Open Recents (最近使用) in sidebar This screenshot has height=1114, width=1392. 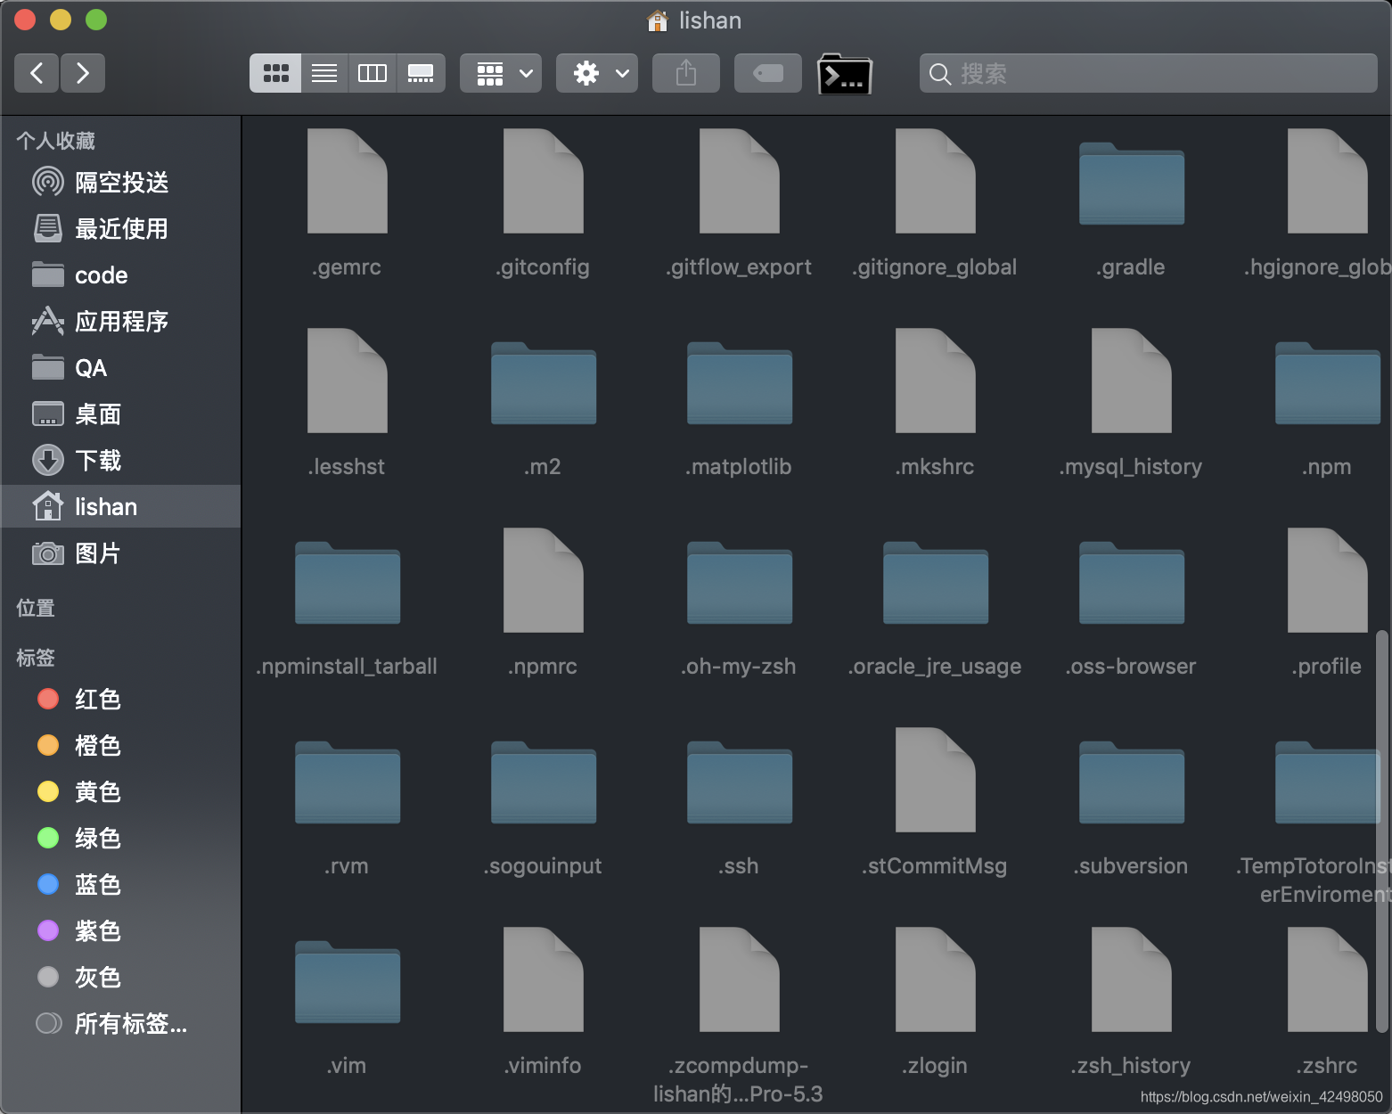click(x=121, y=229)
